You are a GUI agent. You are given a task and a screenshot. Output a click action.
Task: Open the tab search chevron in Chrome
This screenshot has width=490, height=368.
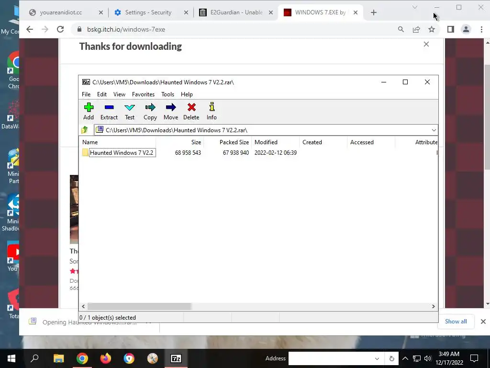415,7
